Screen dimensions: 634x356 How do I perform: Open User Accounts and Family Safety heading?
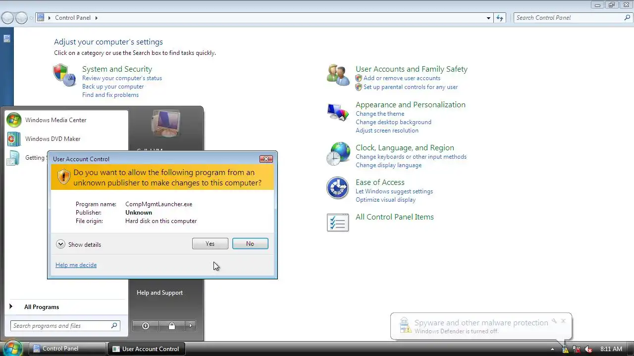click(x=412, y=69)
